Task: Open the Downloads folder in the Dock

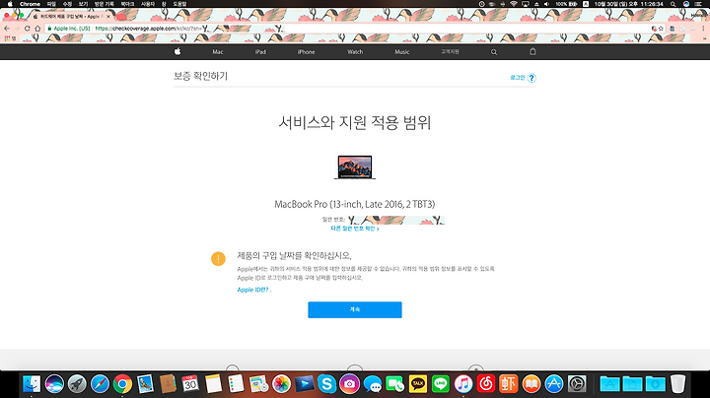Action: 655,384
